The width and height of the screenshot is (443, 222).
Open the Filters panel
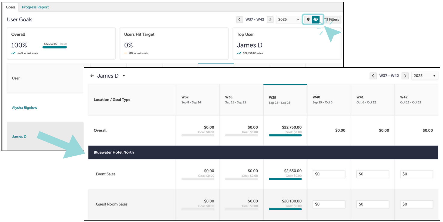tap(332, 20)
